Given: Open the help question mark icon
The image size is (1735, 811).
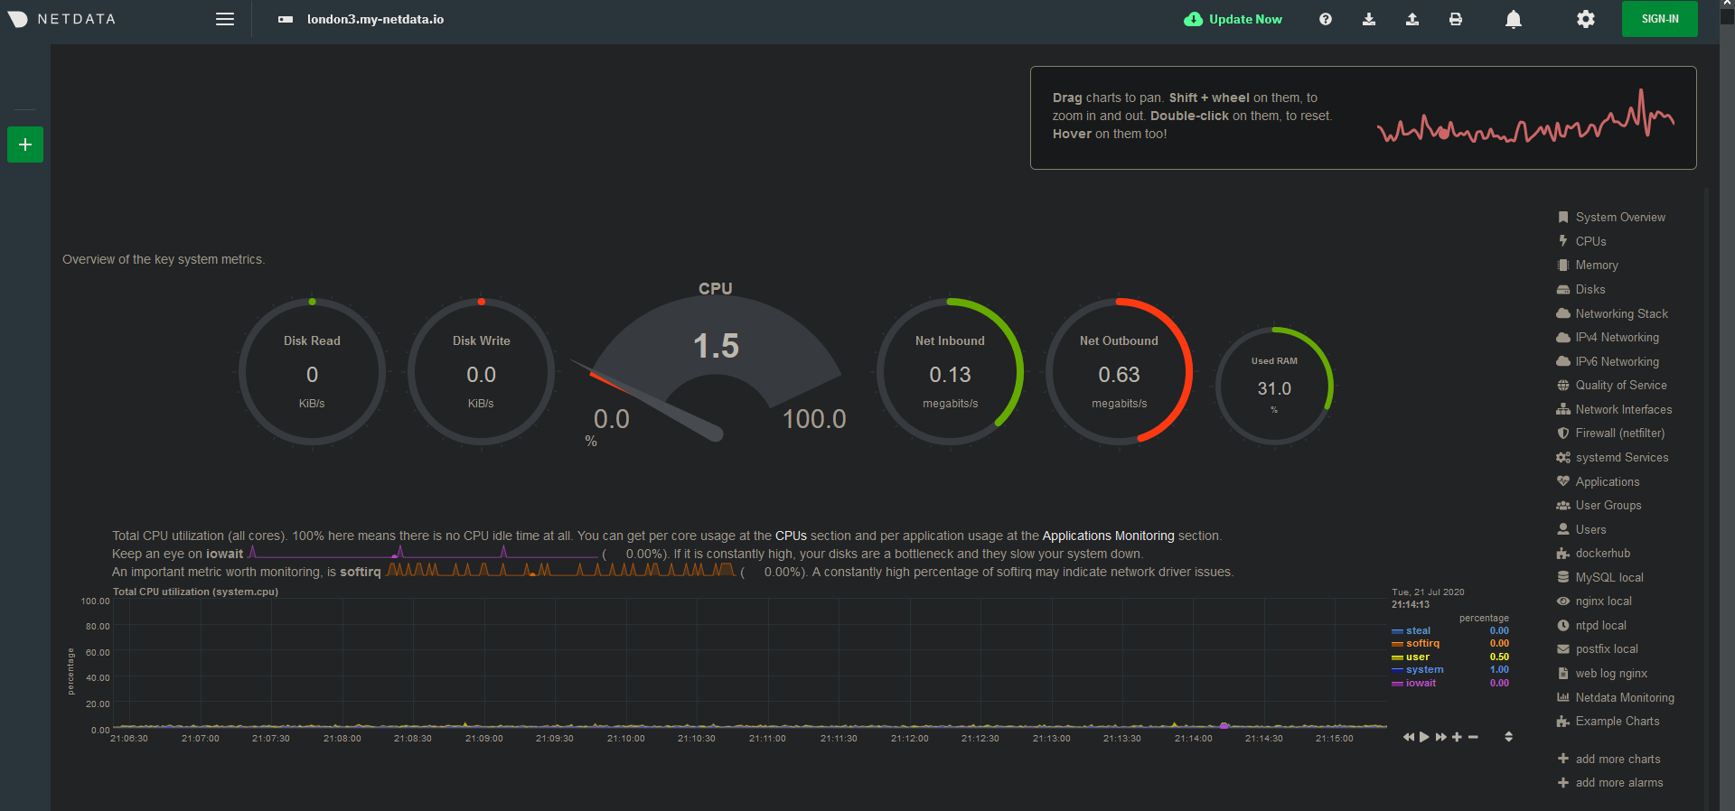Looking at the screenshot, I should [1326, 19].
